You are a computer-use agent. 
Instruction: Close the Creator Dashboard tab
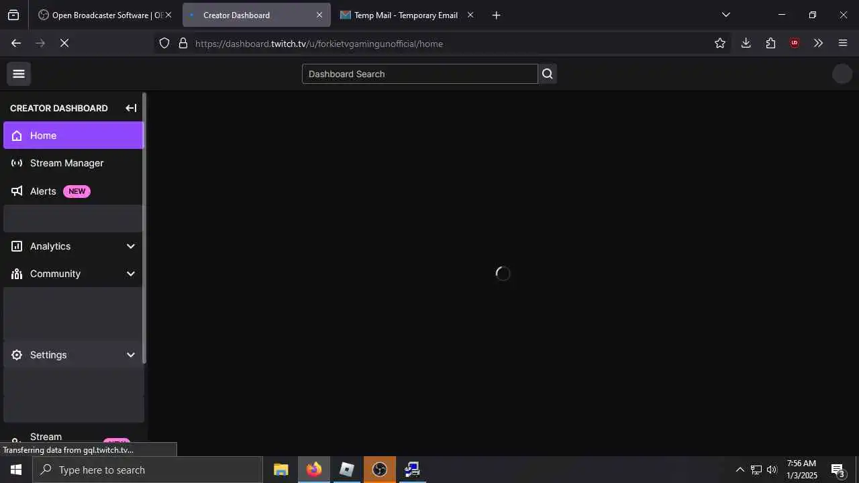(319, 15)
